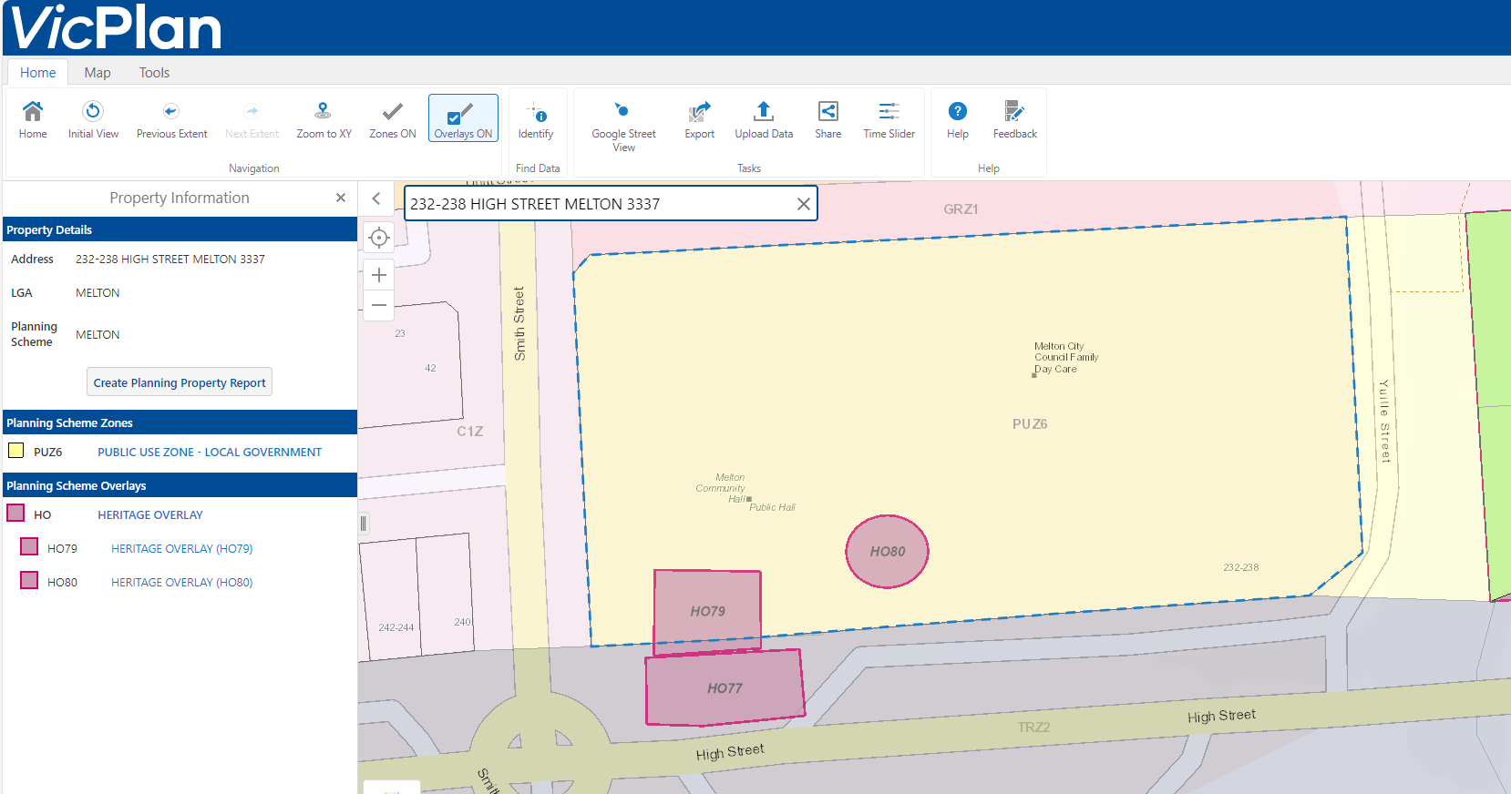
Task: Collapse the side panel with left chevron
Action: pos(375,198)
